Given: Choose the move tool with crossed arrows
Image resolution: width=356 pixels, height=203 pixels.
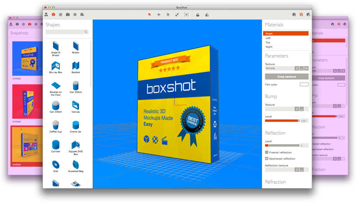Looking at the screenshot, I should tap(159, 15).
